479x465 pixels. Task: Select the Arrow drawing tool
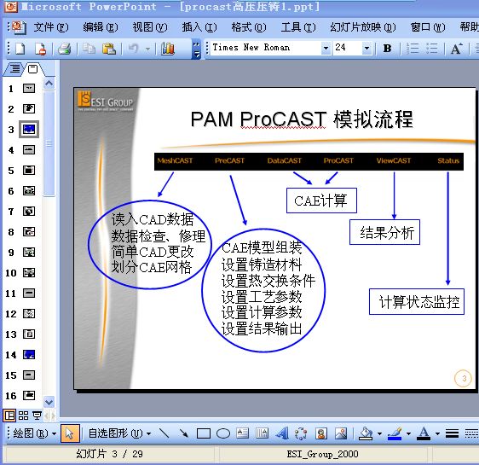184,433
